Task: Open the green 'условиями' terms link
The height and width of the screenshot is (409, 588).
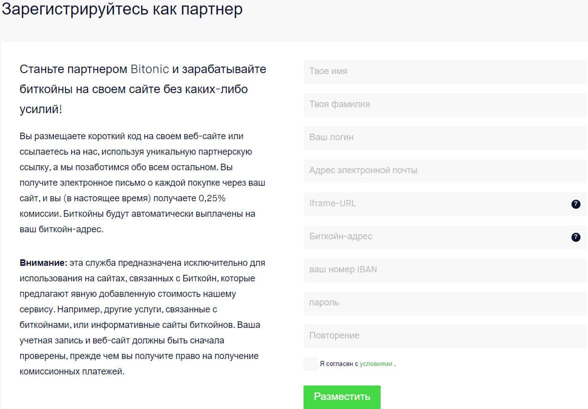Action: [376, 364]
